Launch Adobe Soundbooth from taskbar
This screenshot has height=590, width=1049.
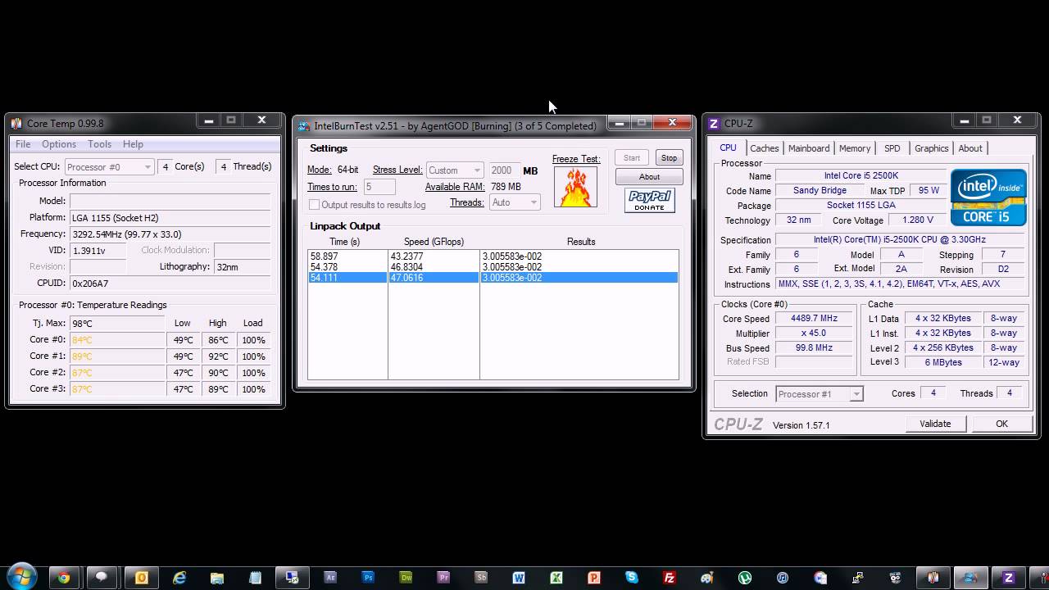click(x=481, y=577)
